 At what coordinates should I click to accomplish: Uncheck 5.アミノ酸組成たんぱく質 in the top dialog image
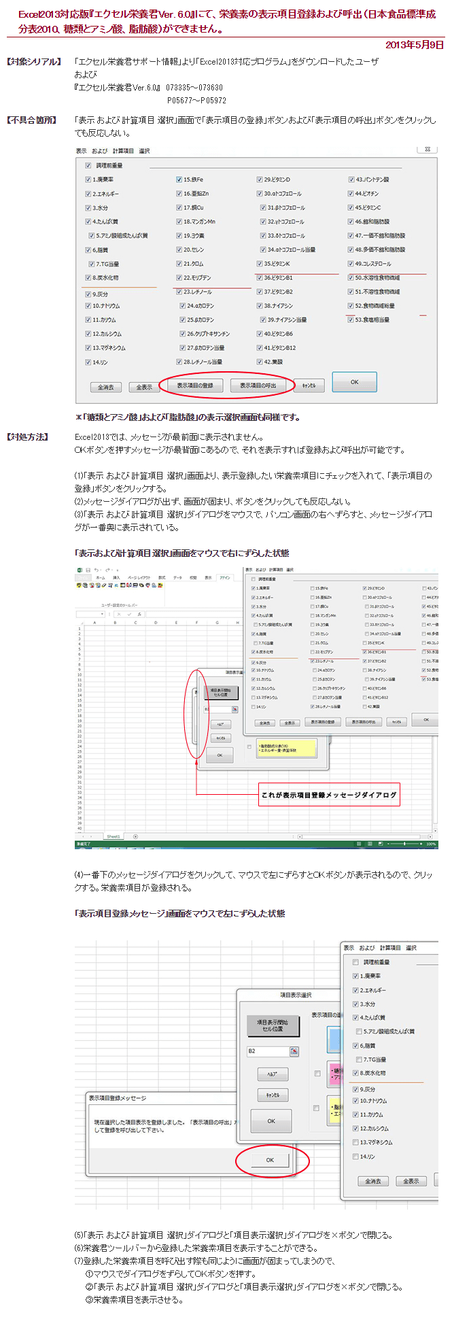pyautogui.click(x=91, y=235)
